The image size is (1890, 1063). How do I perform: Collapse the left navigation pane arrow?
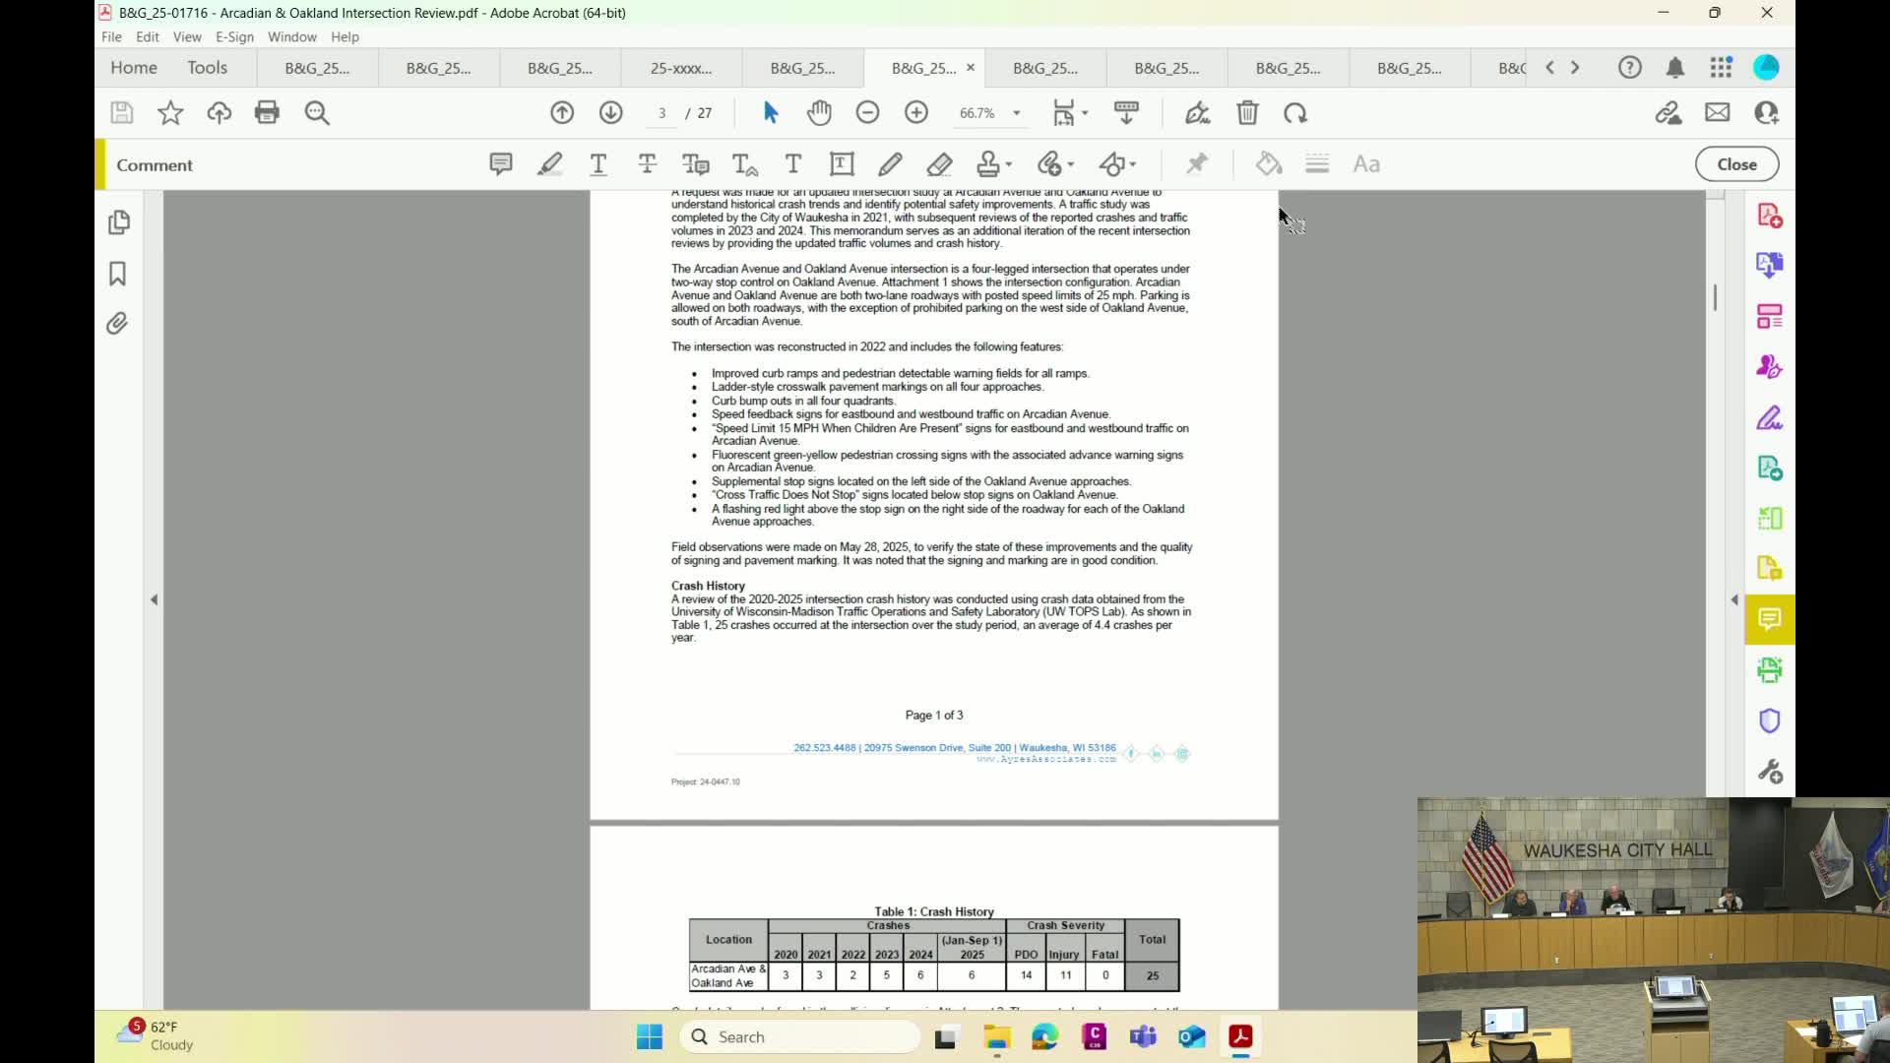(154, 599)
